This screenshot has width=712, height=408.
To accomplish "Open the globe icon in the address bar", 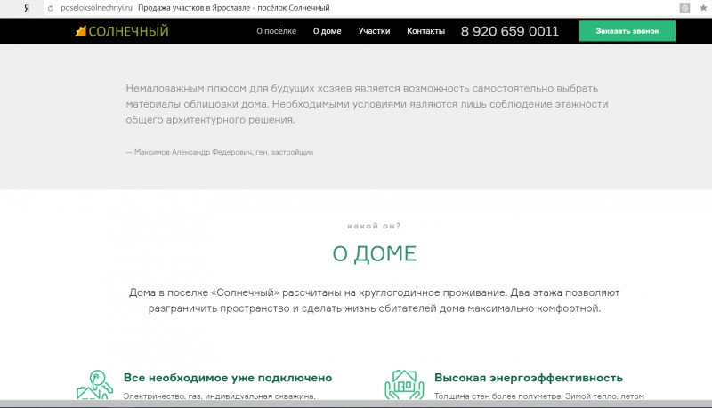I will 684,8.
